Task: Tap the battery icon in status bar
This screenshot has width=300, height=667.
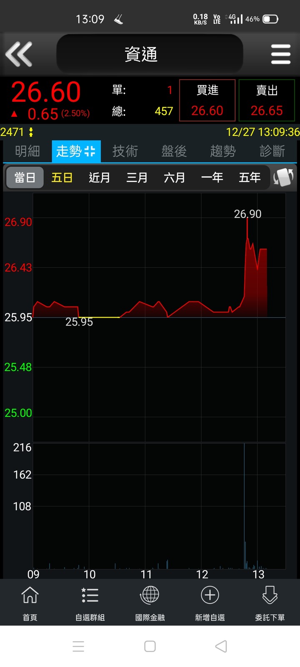Action: [270, 19]
